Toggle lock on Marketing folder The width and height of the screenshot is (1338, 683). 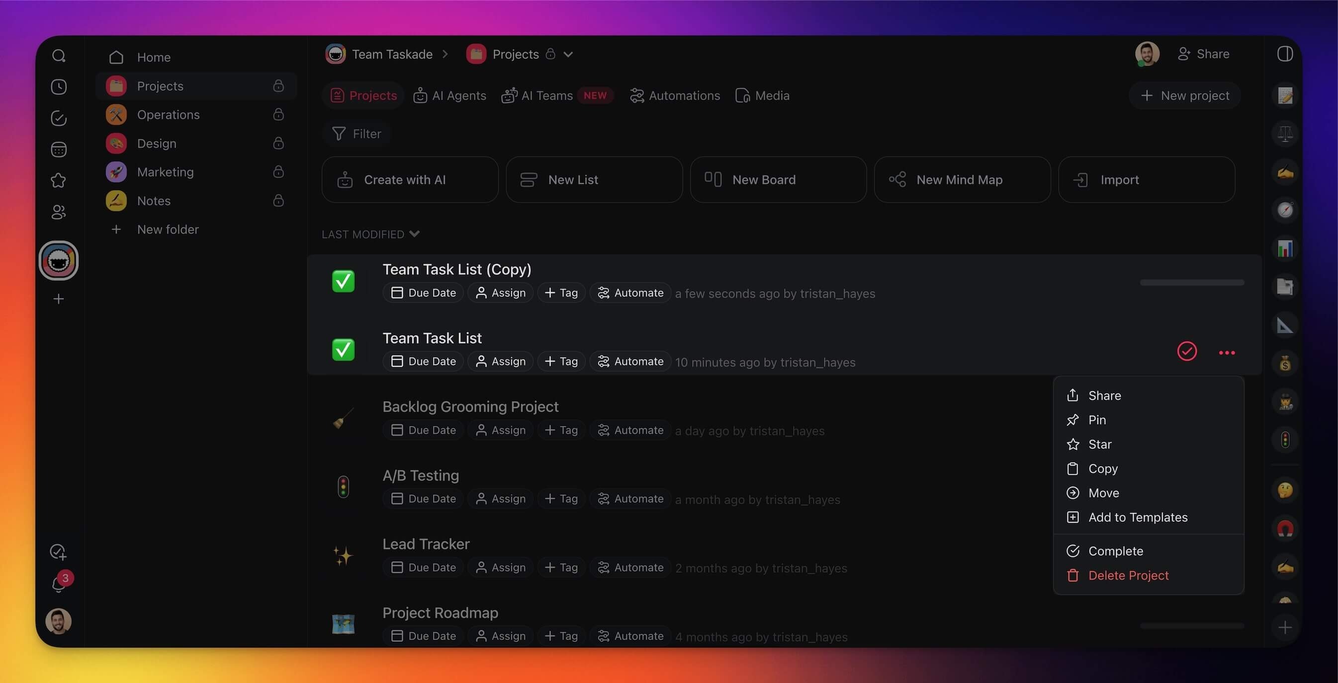pyautogui.click(x=278, y=172)
